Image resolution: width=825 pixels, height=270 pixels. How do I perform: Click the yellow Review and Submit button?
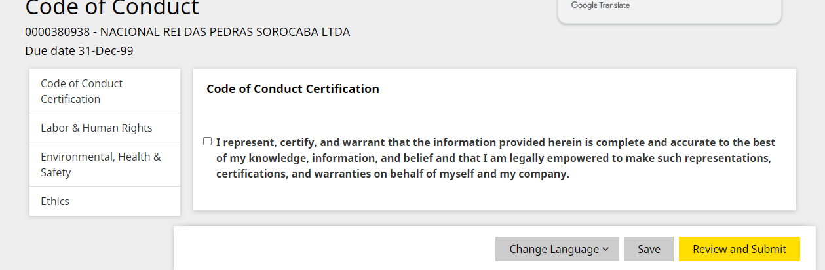tap(739, 249)
